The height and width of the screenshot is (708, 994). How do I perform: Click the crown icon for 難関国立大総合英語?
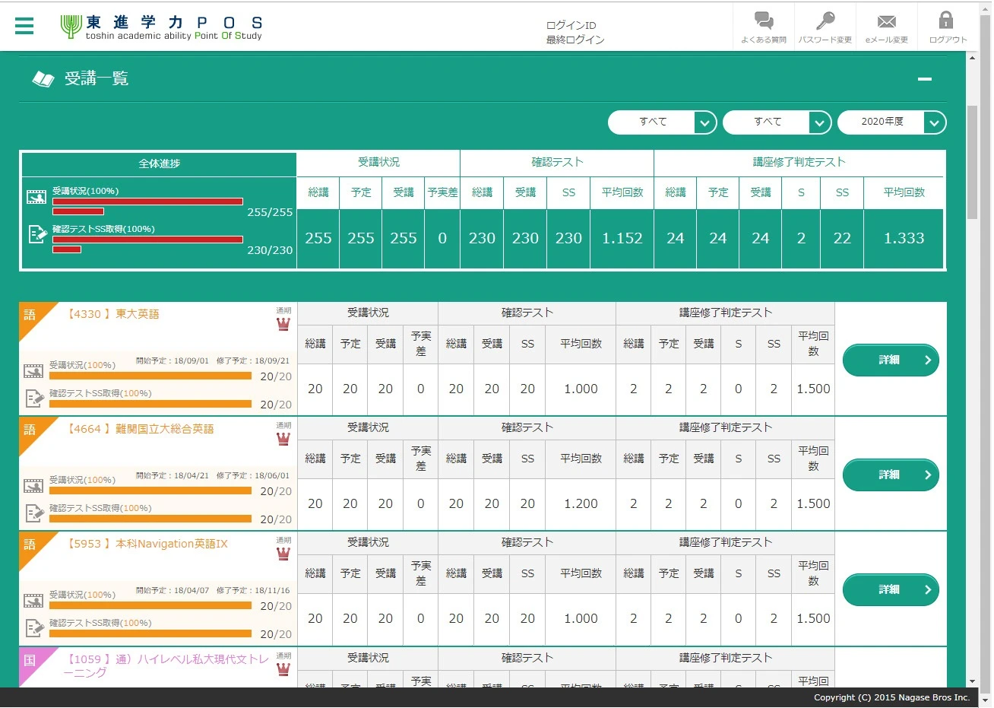(x=283, y=440)
